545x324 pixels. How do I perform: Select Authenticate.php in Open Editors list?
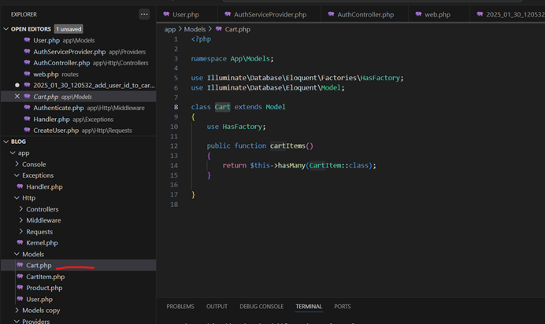(59, 108)
